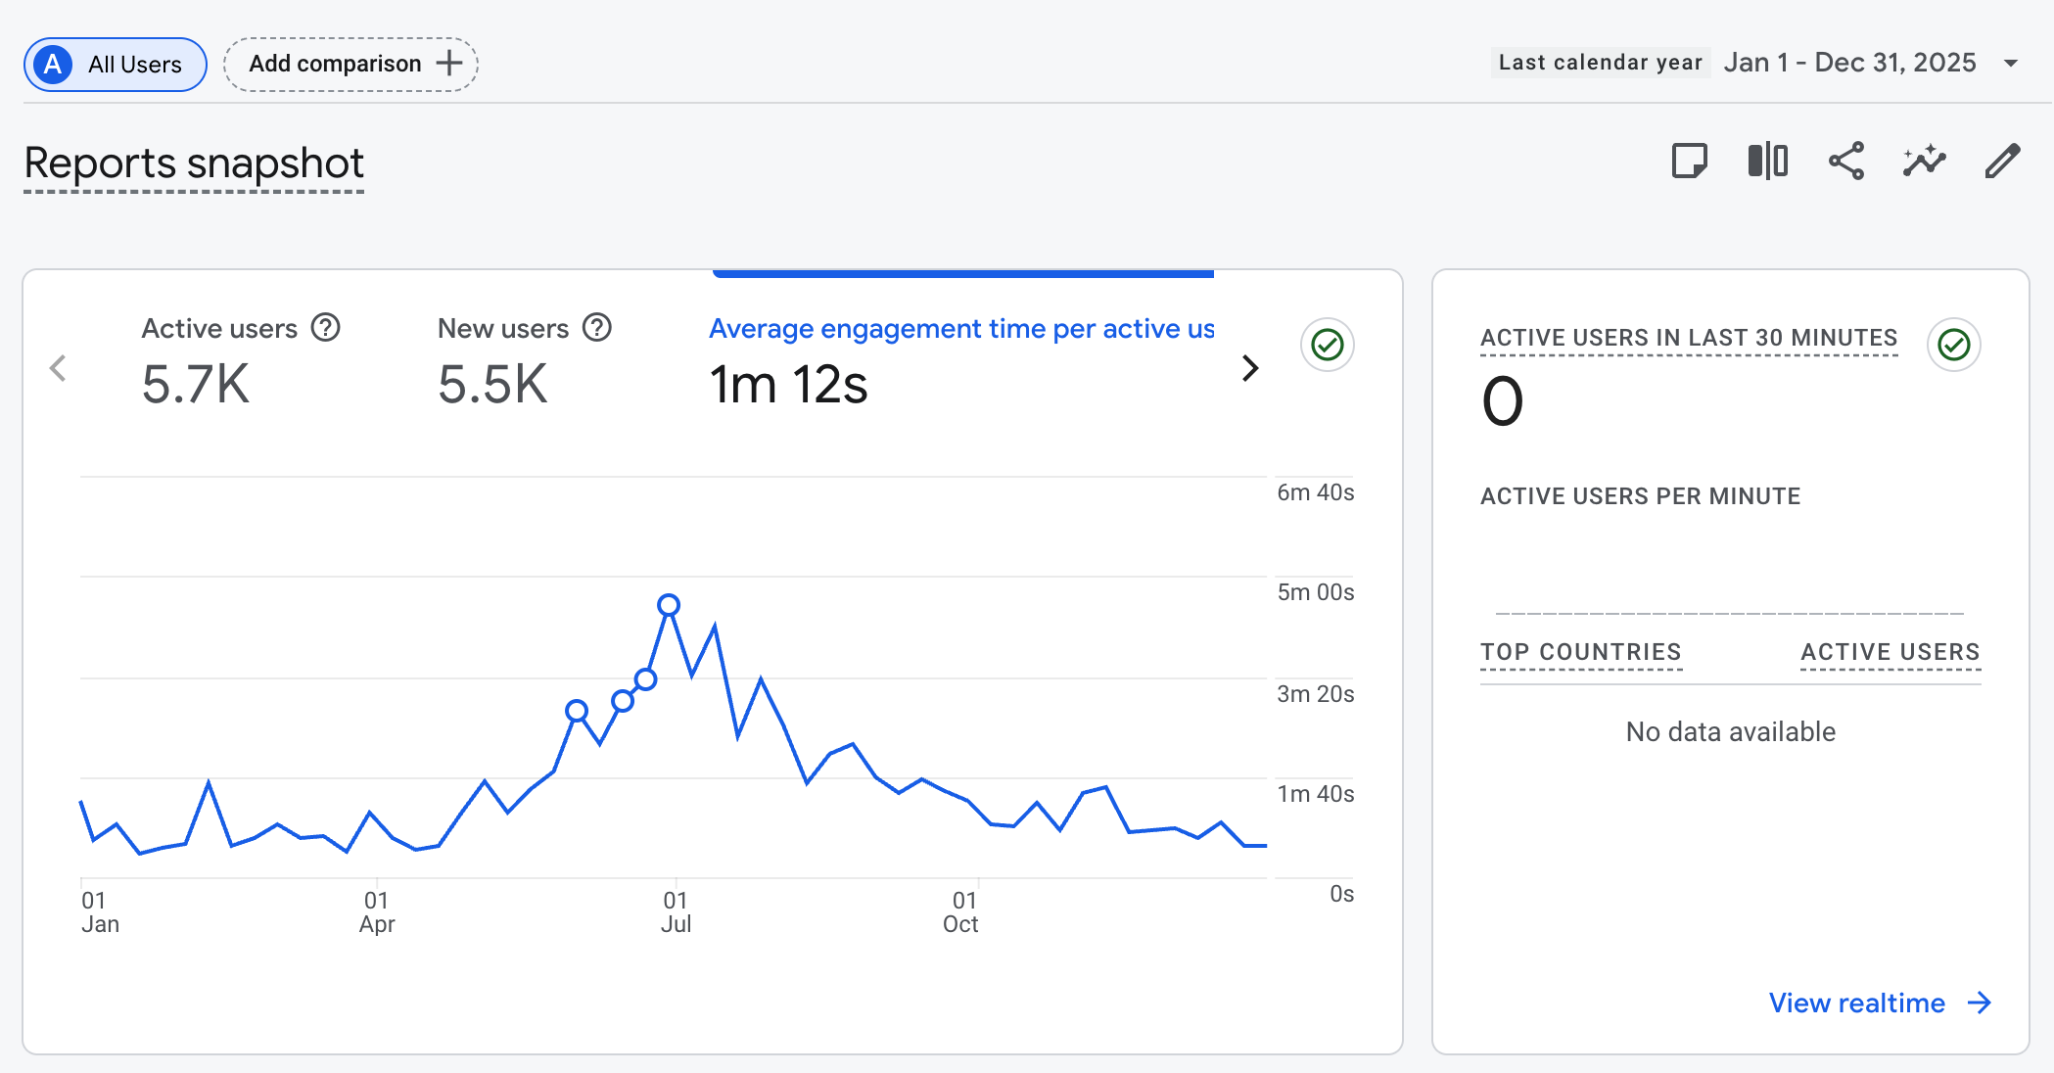Click the pencil customize report icon
Viewport: 2054px width, 1073px height.
2002,161
